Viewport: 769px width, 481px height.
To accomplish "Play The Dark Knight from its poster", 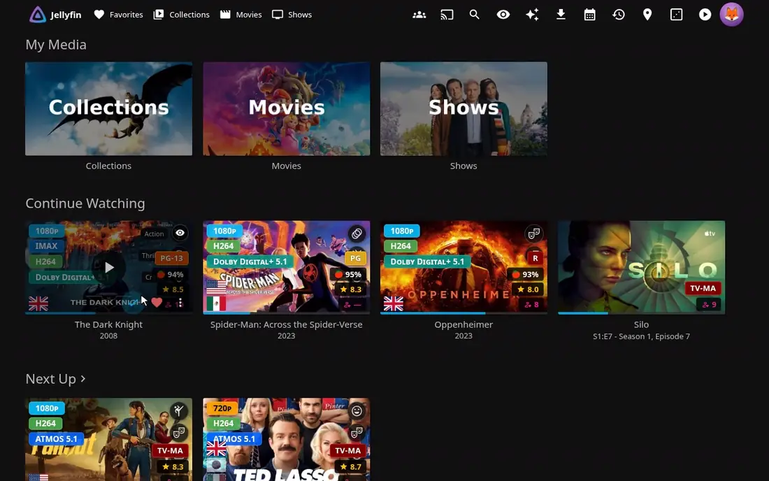I will point(109,268).
